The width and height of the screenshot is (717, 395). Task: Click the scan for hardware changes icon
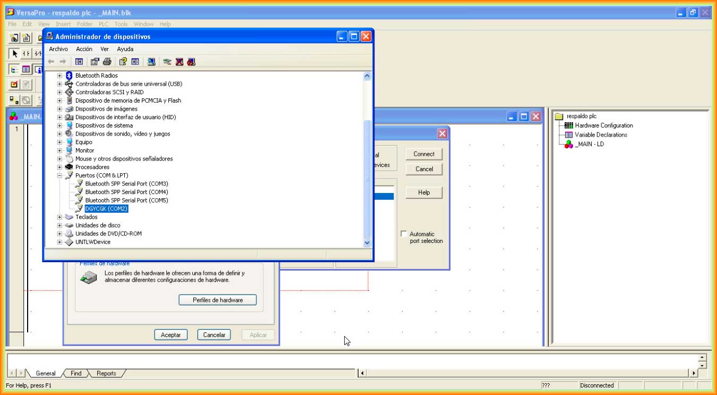(151, 62)
